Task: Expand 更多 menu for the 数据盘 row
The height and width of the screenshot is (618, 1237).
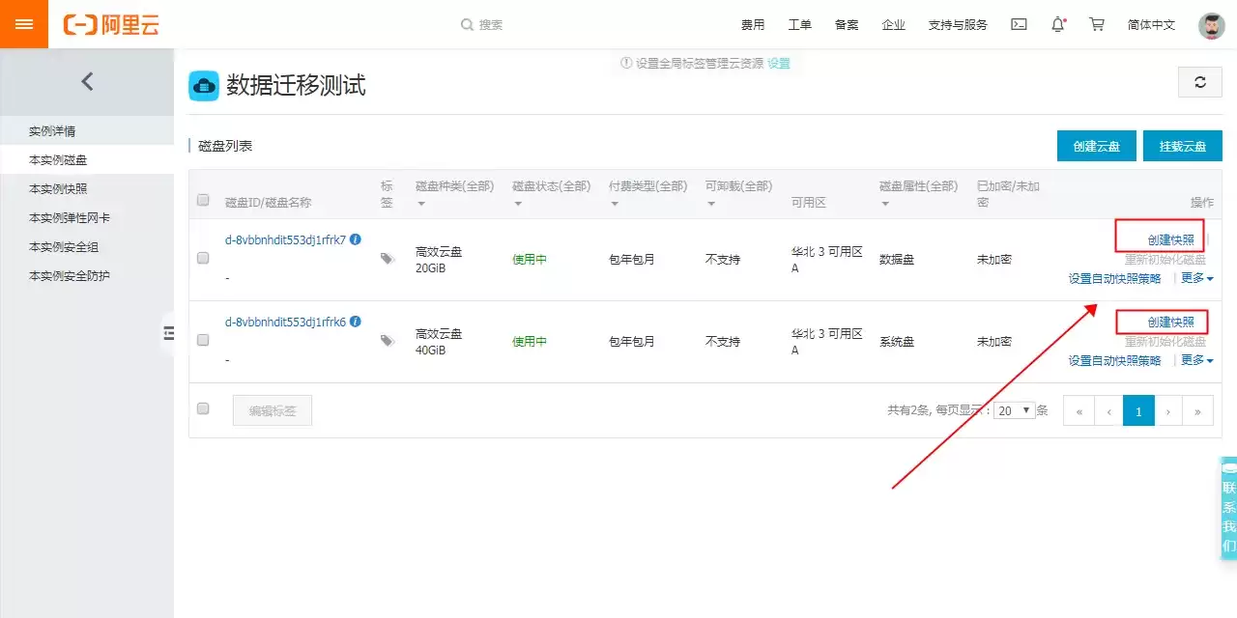Action: pos(1197,278)
